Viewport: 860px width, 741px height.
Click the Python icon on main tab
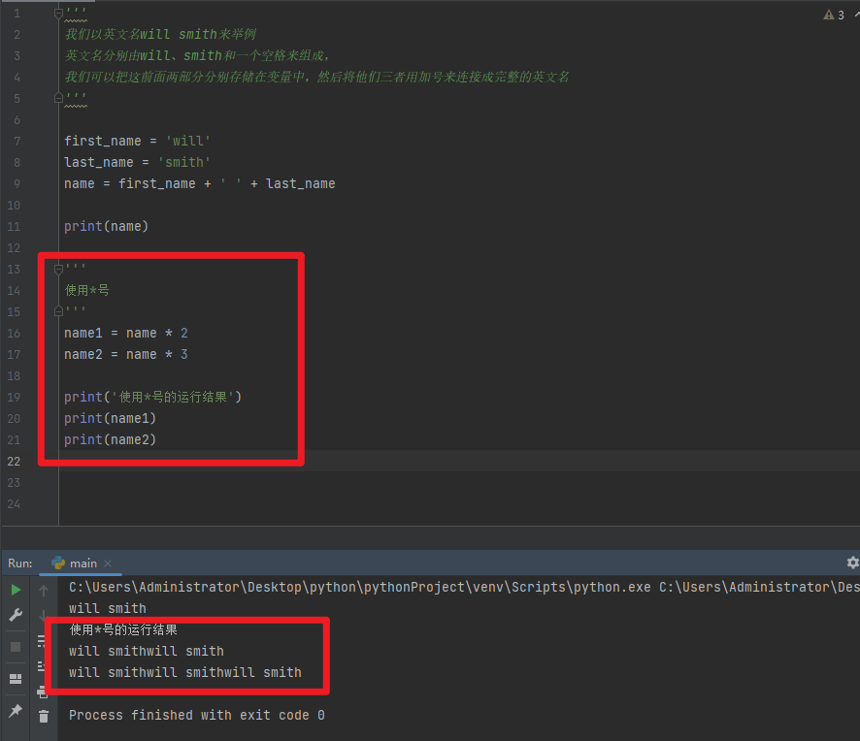click(x=58, y=563)
